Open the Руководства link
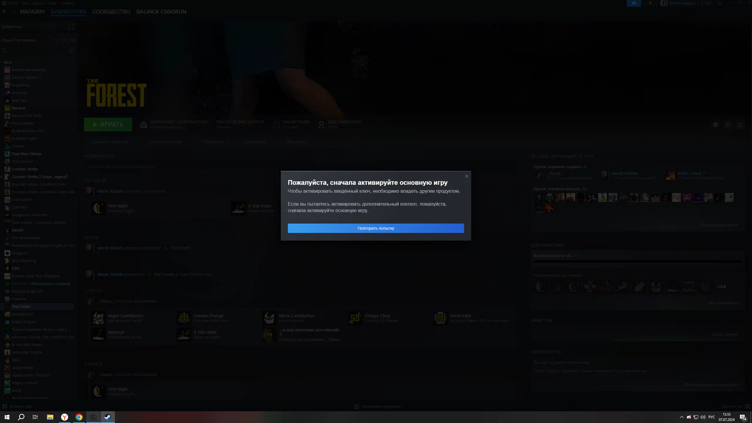The width and height of the screenshot is (752, 423). click(255, 142)
